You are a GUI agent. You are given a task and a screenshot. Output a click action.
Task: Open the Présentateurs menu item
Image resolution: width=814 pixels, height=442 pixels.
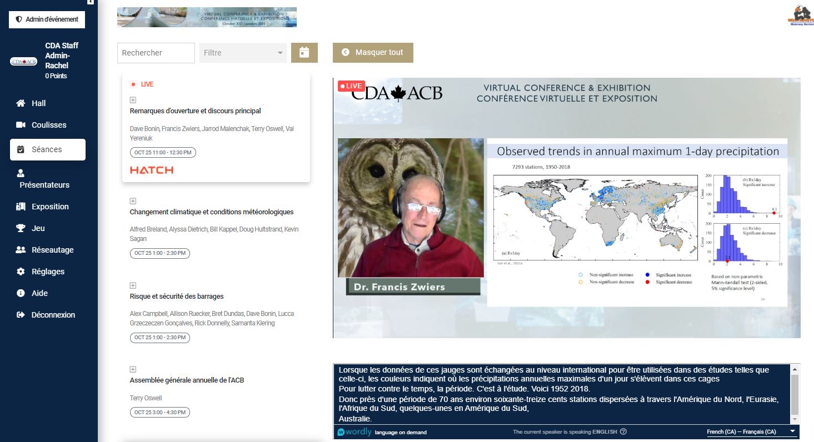tap(44, 179)
